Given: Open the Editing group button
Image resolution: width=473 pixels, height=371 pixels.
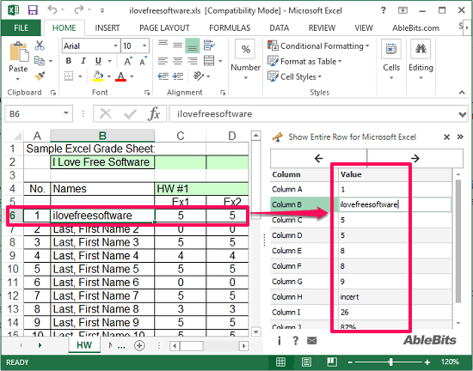Looking at the screenshot, I should [x=421, y=59].
